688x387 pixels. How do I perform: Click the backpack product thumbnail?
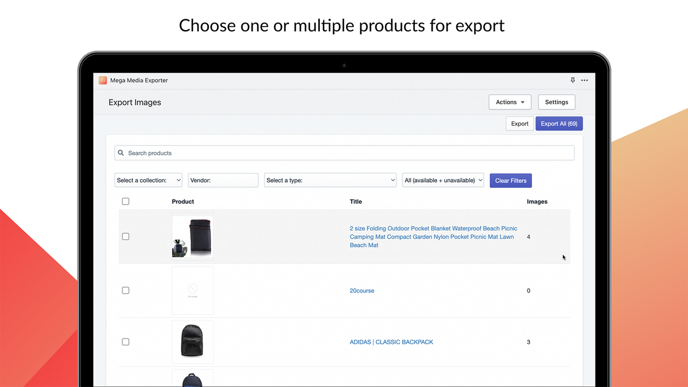tap(192, 341)
